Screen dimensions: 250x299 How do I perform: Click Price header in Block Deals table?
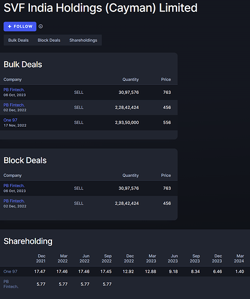pos(166,175)
